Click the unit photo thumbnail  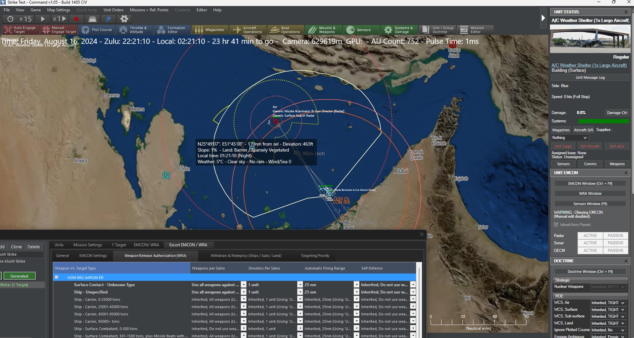click(590, 39)
